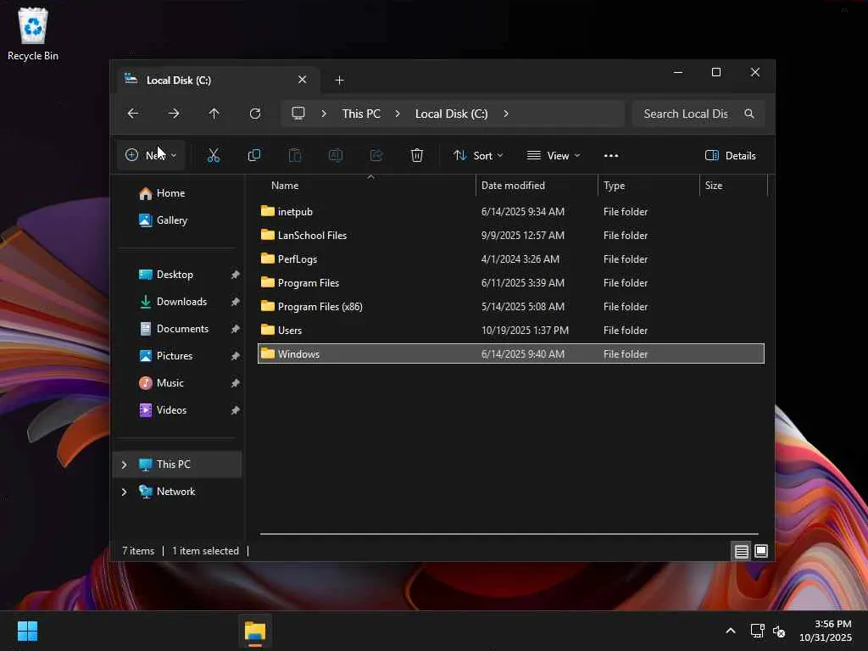Image resolution: width=868 pixels, height=651 pixels.
Task: Click the Cut scissors icon
Action: coord(214,155)
